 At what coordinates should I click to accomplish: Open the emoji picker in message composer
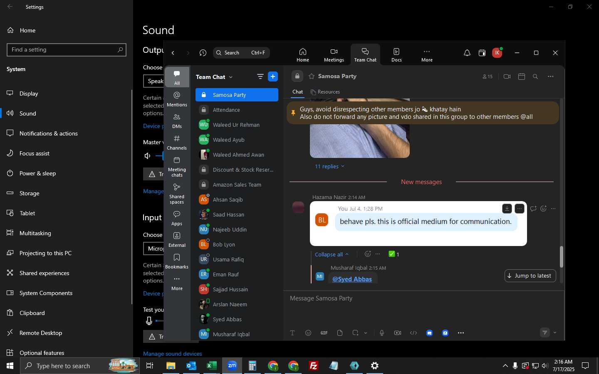coord(308,333)
